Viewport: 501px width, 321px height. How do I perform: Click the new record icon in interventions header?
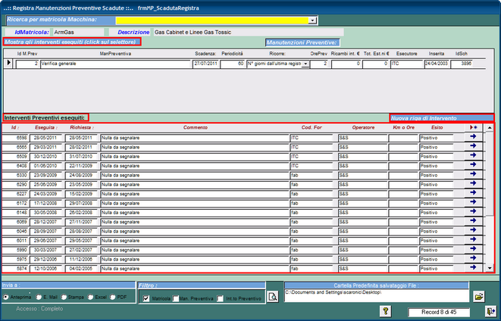click(474, 127)
